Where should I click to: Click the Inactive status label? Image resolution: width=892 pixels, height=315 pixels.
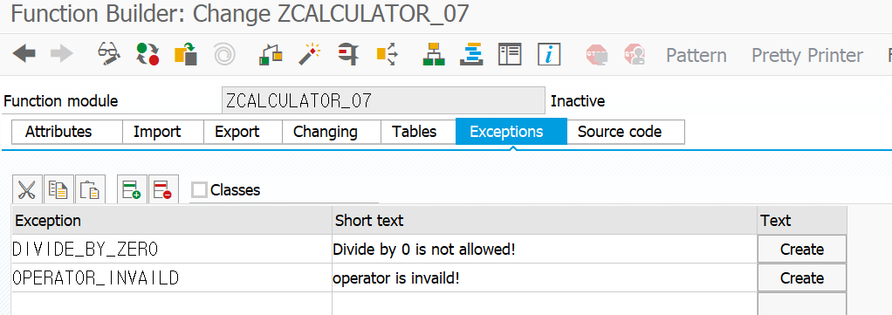coord(578,102)
